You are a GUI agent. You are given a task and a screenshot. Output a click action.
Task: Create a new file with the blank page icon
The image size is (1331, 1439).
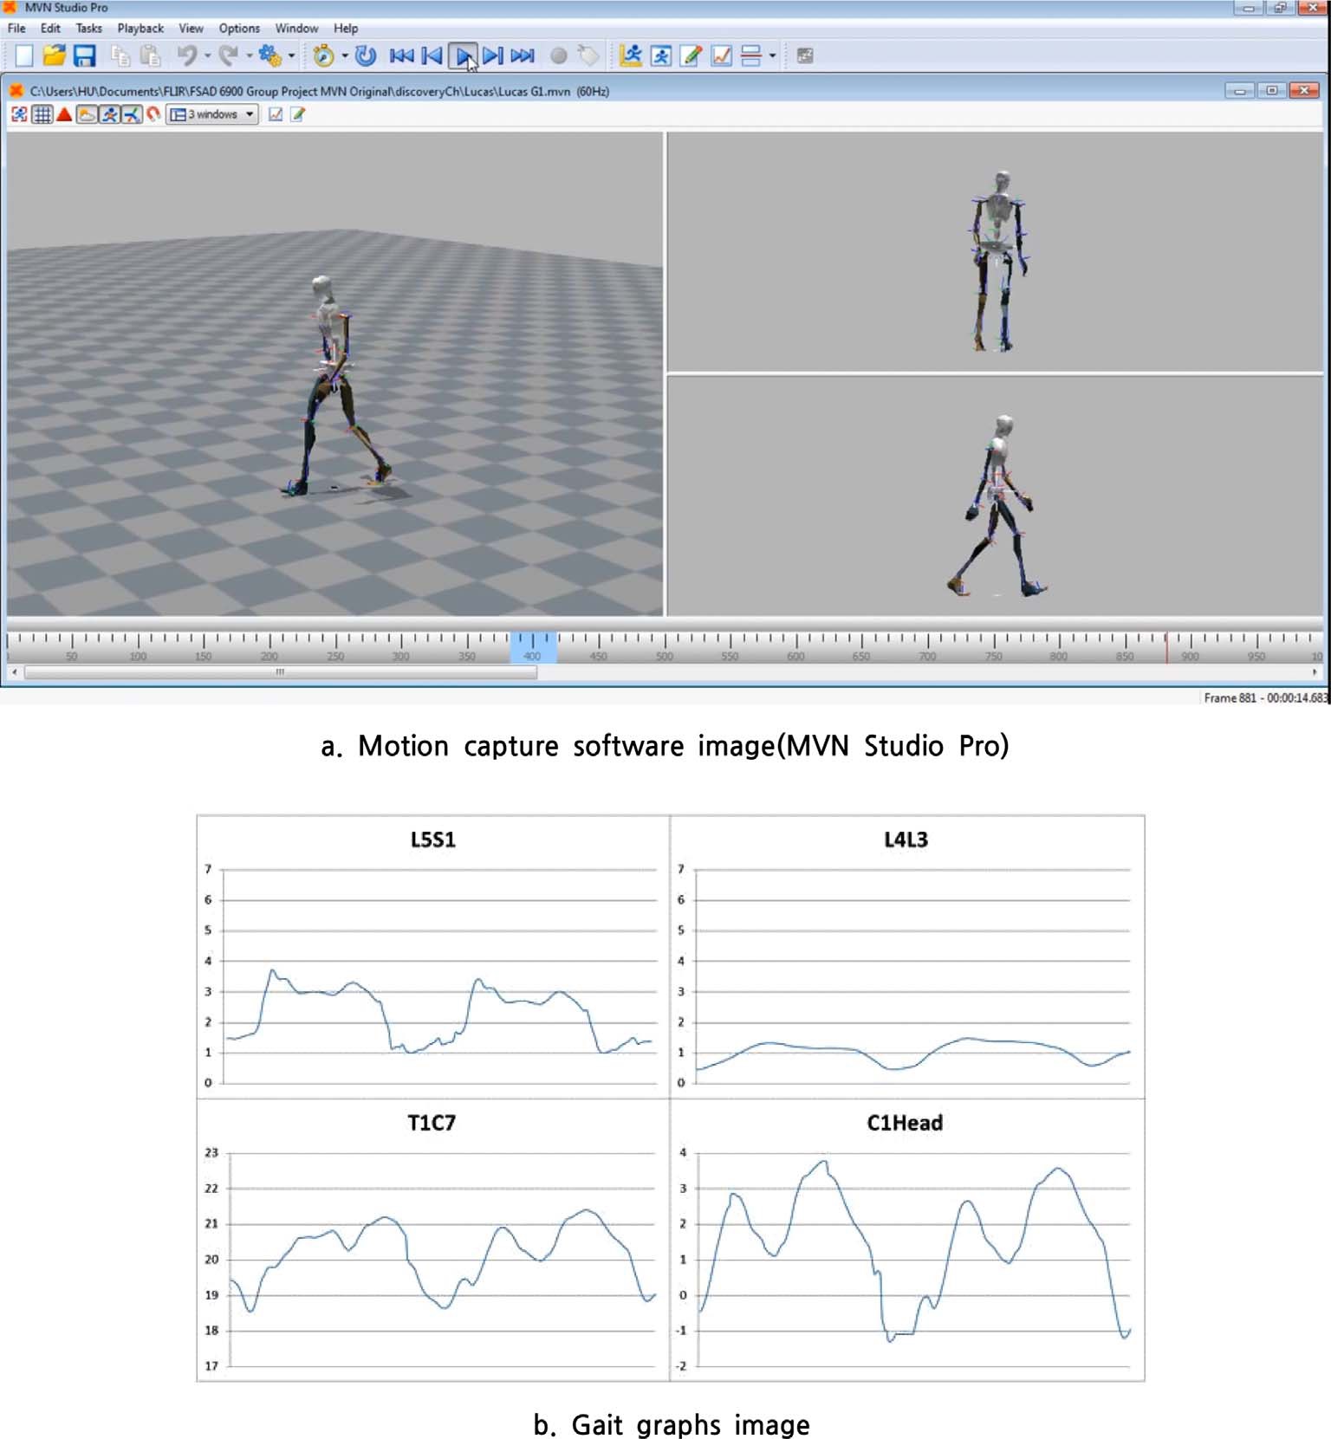24,56
